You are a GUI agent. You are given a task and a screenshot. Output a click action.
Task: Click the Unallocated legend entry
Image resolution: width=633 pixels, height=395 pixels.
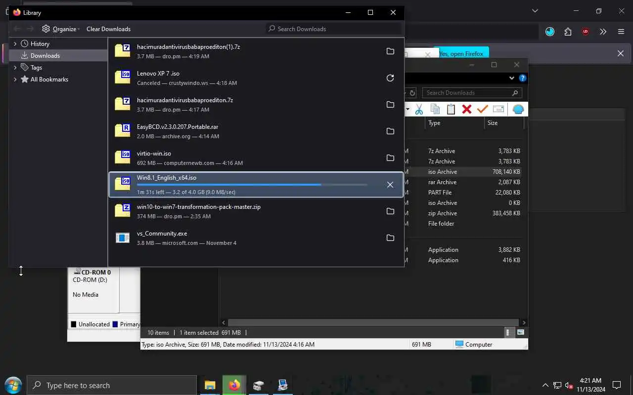coord(90,324)
